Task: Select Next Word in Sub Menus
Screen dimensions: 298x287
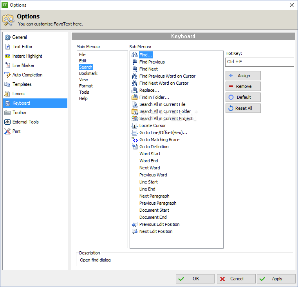Action: click(150, 168)
